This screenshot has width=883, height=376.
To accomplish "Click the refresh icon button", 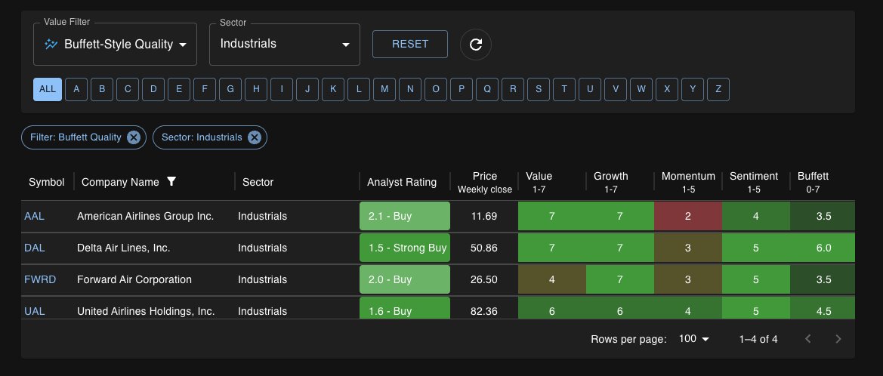I will pos(475,45).
